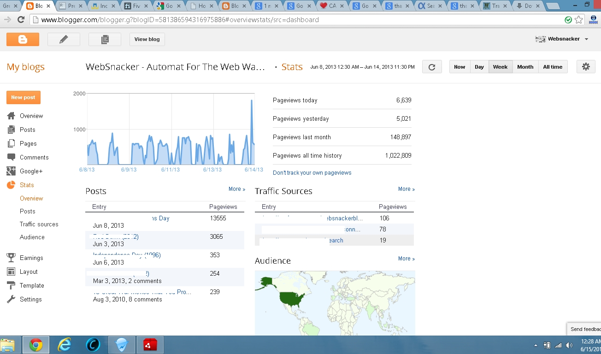Bookmark this page with the star icon
Image resolution: width=601 pixels, height=354 pixels.
(579, 20)
